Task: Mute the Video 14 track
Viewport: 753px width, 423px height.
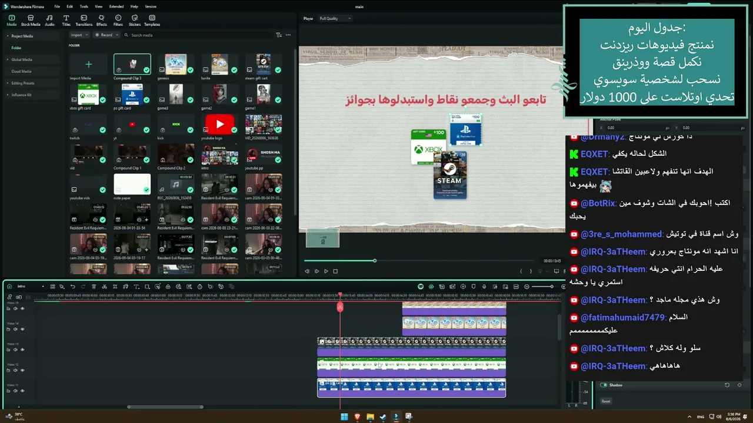Action: 16,329
